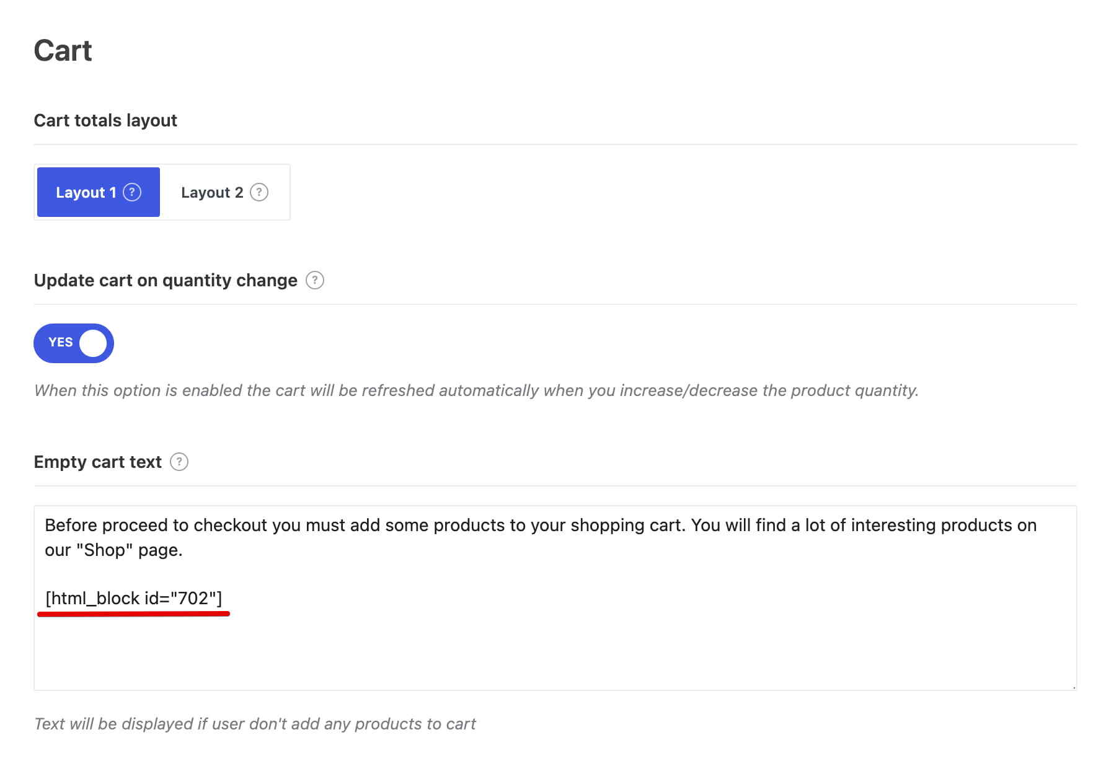
Task: Place cursor on the html_block shortcode line
Action: (x=133, y=598)
